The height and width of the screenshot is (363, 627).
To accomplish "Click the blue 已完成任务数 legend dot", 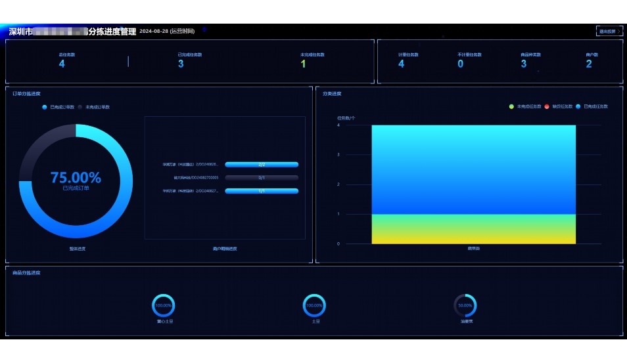I will click(578, 106).
